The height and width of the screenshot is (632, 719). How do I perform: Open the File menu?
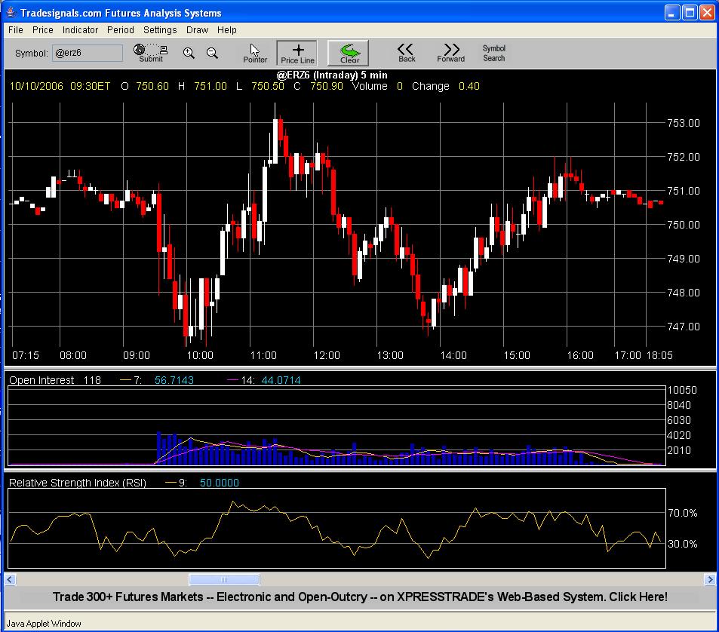[16, 30]
